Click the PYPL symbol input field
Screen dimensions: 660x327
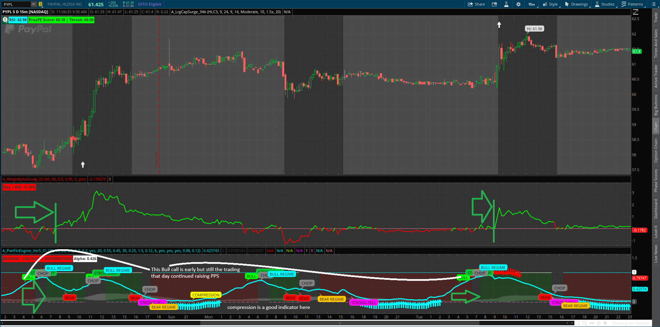[16, 4]
